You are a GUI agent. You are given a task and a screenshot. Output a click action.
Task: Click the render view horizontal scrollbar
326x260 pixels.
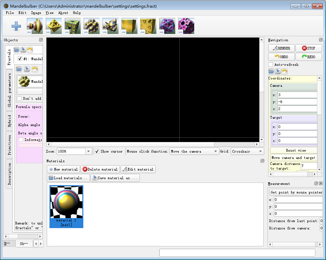[x=153, y=144]
